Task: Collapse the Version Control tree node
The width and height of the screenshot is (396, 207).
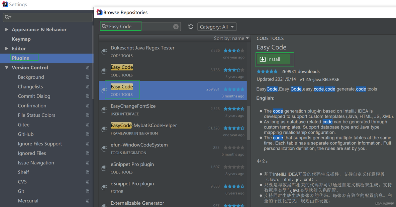Action: point(7,67)
